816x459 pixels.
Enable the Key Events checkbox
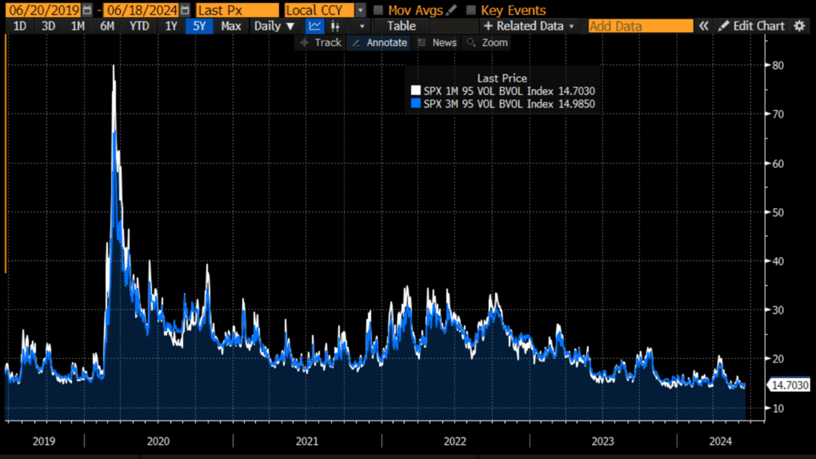(471, 10)
